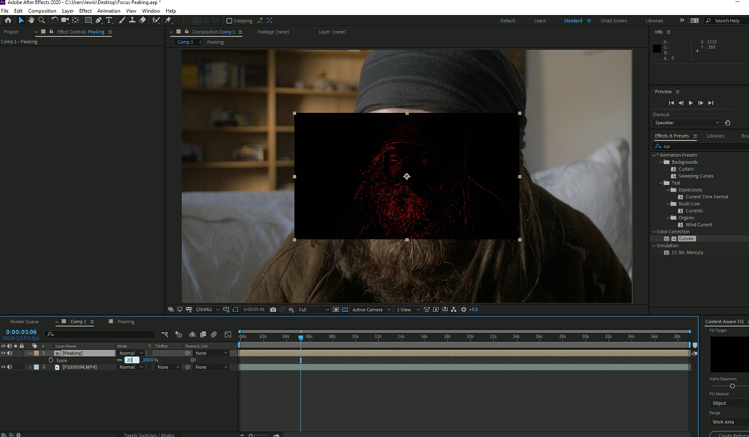Click the Composition Mini-Flowchart icon in timeline
The width and height of the screenshot is (749, 437).
click(165, 334)
